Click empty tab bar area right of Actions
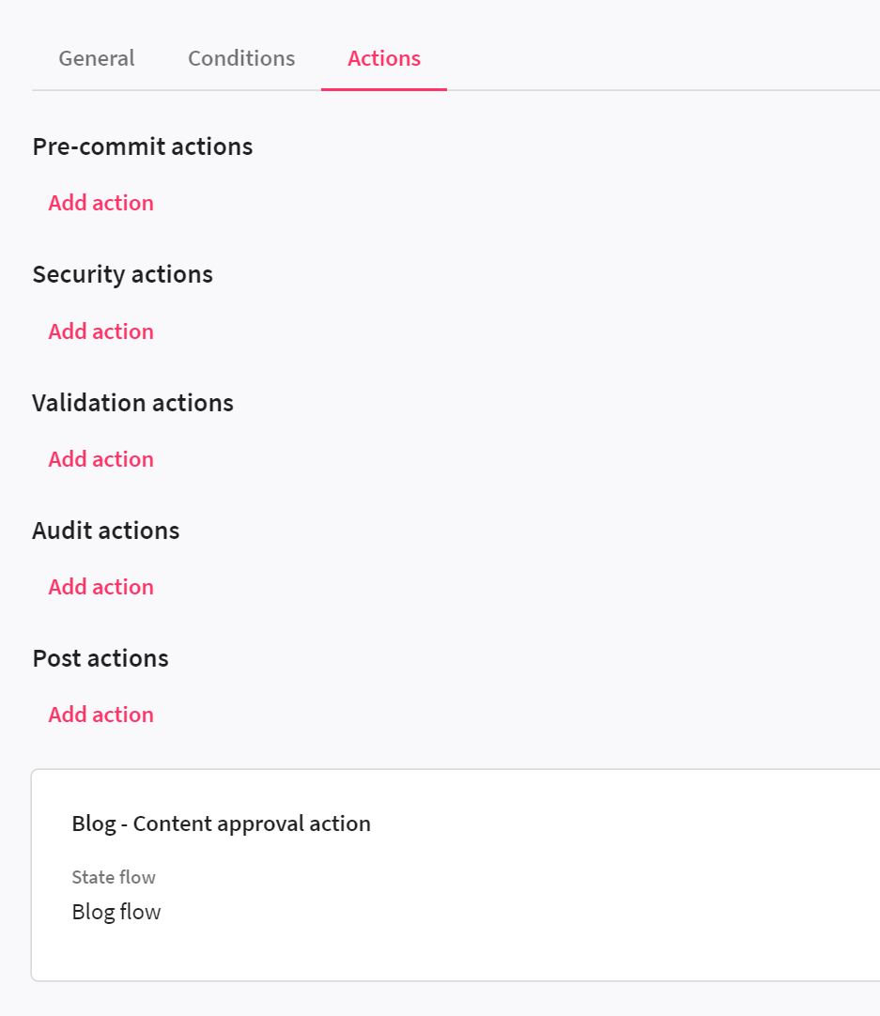The height and width of the screenshot is (1016, 880). click(x=657, y=58)
